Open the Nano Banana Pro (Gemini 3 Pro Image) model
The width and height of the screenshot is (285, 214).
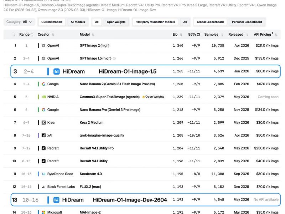coord(110,110)
